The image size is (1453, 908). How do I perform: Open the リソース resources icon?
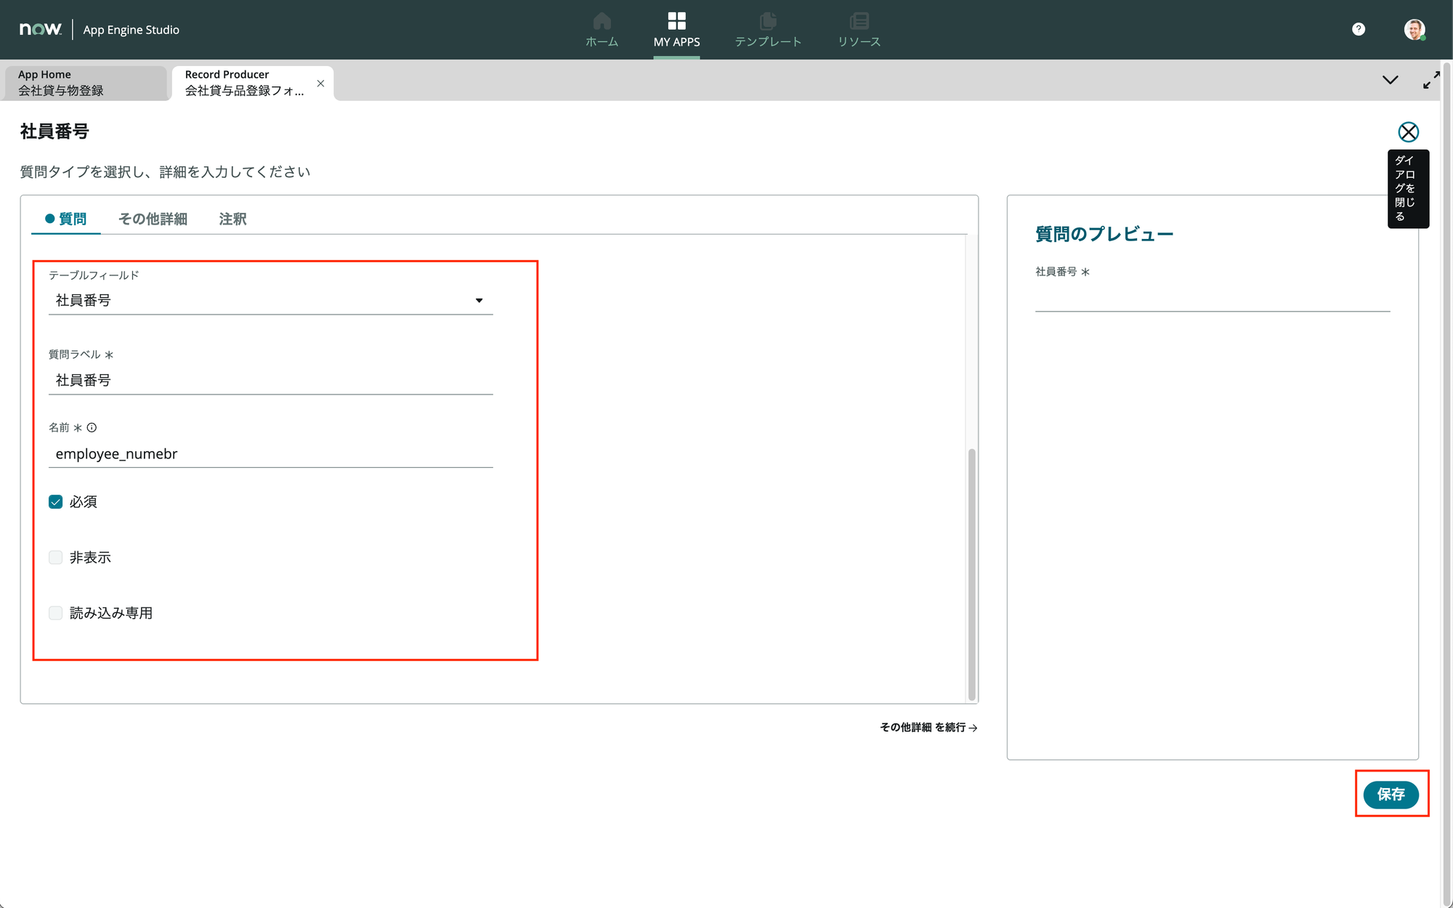point(859,20)
